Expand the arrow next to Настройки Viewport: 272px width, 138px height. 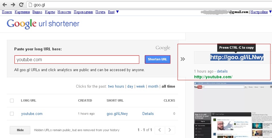(x=270, y=12)
